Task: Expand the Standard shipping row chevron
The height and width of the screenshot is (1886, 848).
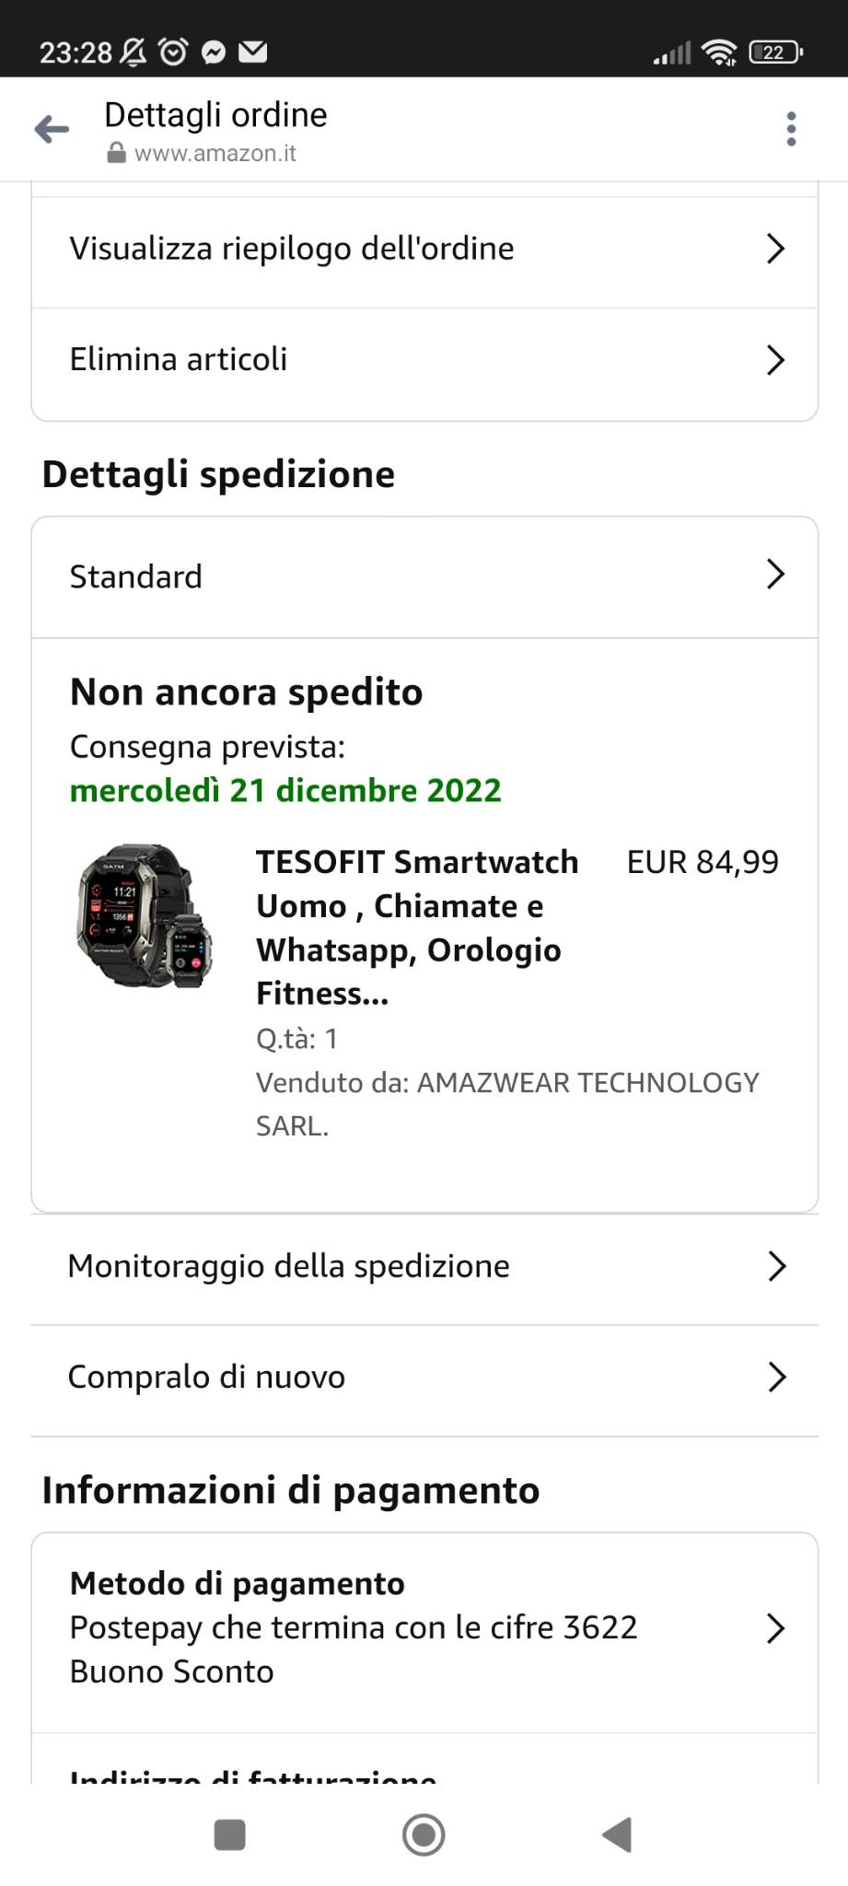Action: point(775,576)
